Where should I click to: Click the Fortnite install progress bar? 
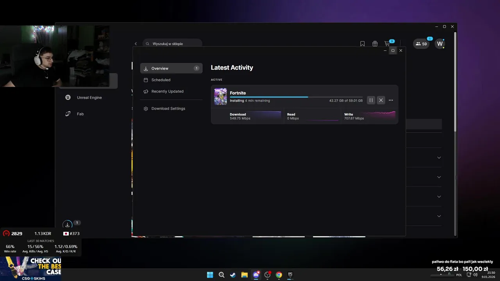point(296,97)
